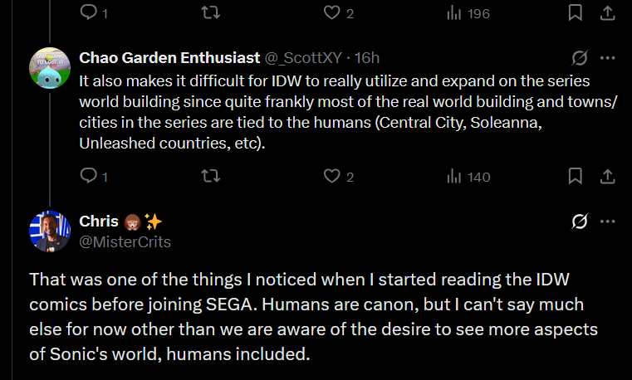Like the top tweet with 2 likes

coord(332,12)
